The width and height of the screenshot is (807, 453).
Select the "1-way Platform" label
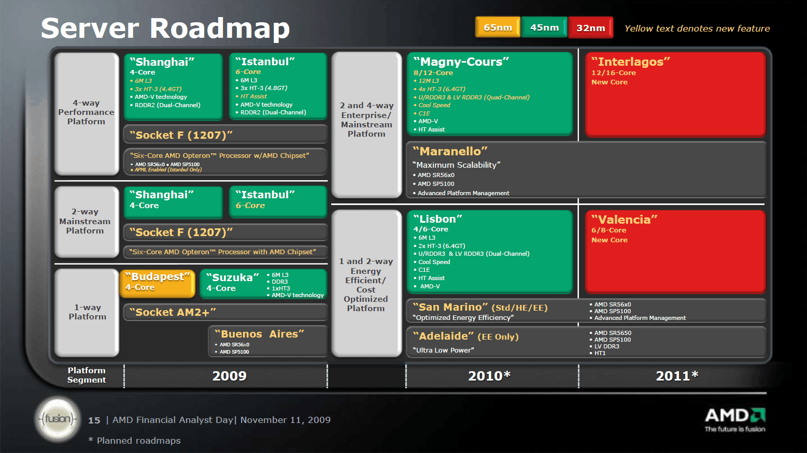pyautogui.click(x=87, y=312)
